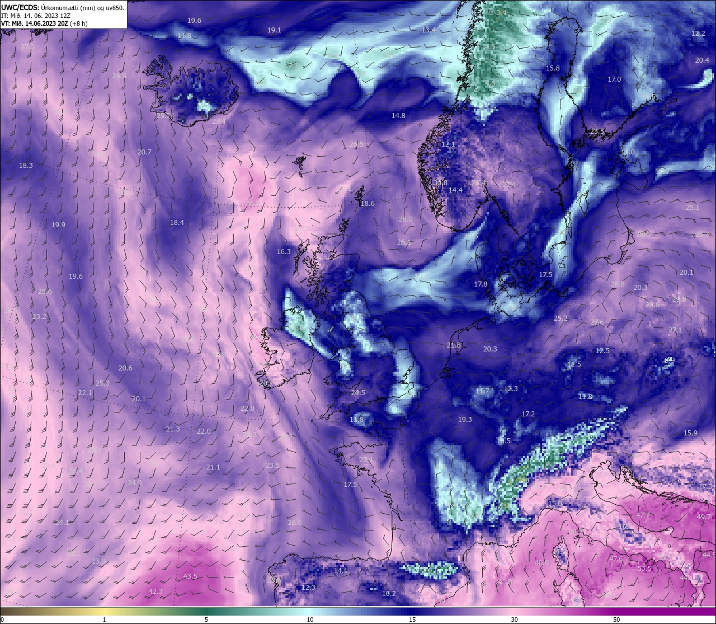Click the 12.1 value over Norway
The width and height of the screenshot is (716, 624).
448,144
